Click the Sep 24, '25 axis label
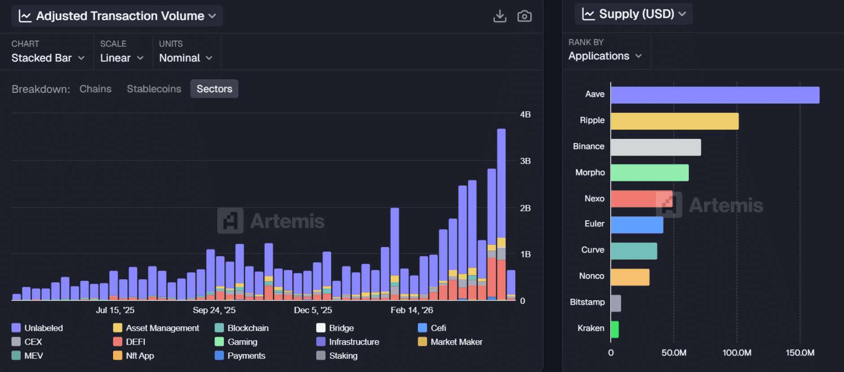The image size is (844, 372). (214, 310)
